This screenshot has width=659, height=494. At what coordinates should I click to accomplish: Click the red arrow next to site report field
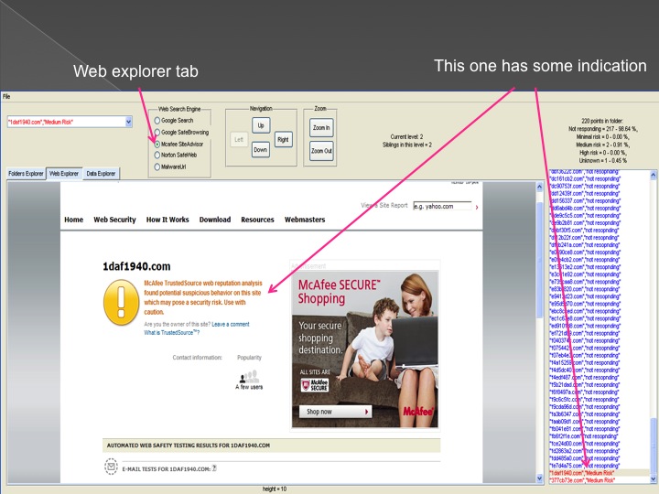point(477,207)
